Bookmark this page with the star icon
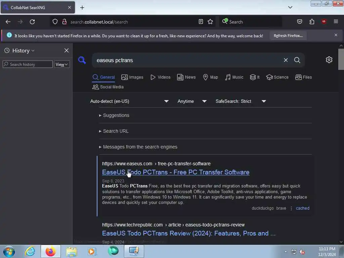 210,21
